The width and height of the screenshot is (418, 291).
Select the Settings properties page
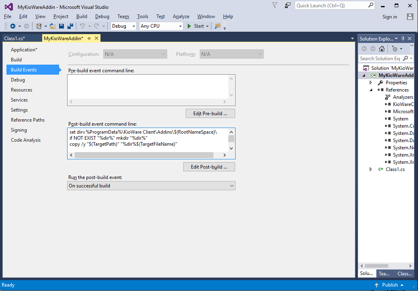[19, 110]
